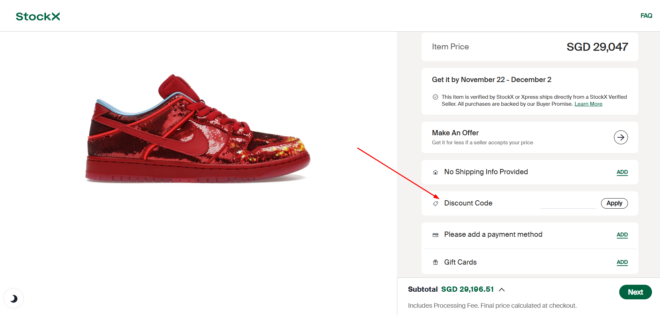This screenshot has width=660, height=315.
Task: Click the tag icon next to Discount Code
Action: [435, 203]
